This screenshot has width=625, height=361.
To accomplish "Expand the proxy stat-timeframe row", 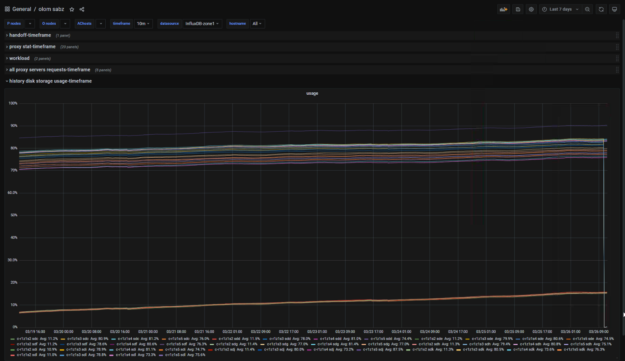I will click(x=32, y=47).
